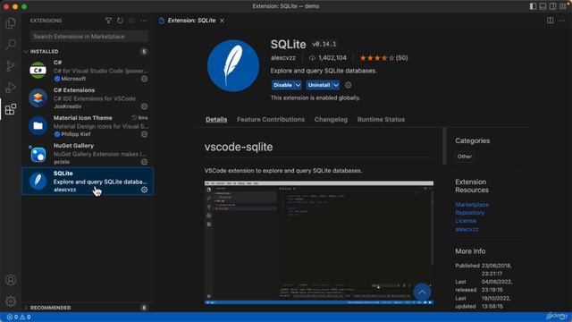Open the Search view in activity bar
The image size is (572, 322).
coord(11,45)
